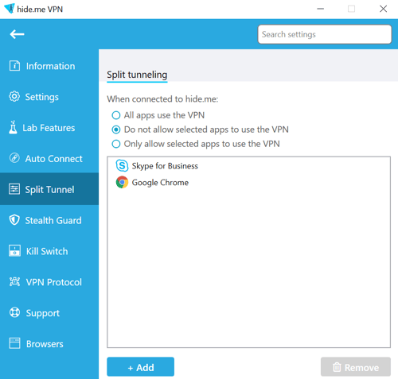Image resolution: width=398 pixels, height=379 pixels.
Task: Open Information via its info icon
Action: point(14,66)
